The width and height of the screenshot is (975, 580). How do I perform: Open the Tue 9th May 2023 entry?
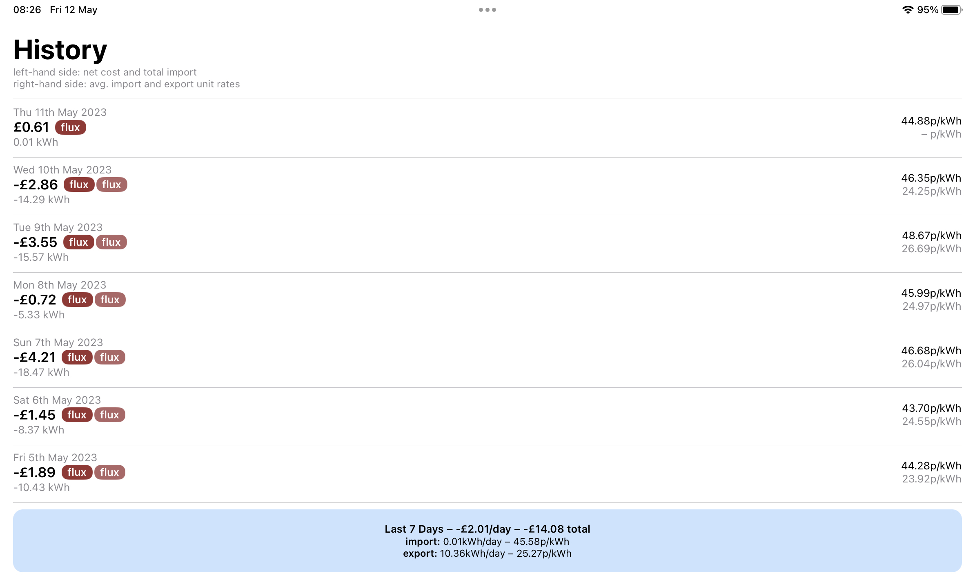[x=487, y=244]
